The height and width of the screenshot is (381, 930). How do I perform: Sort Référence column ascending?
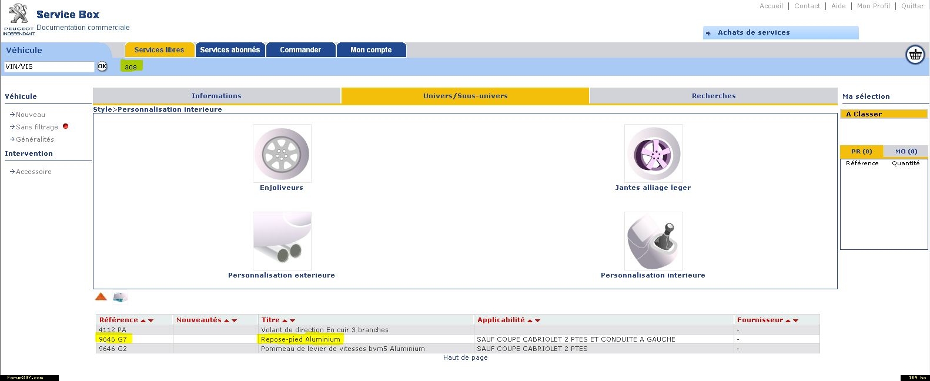pos(143,320)
